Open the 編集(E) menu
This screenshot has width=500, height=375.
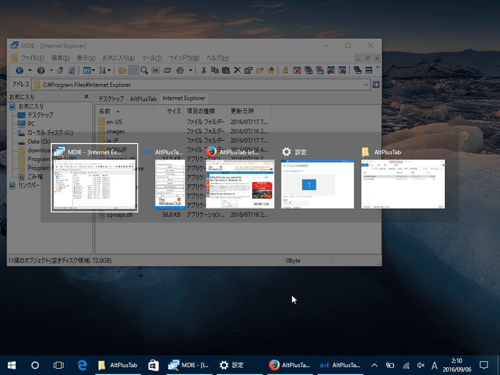[x=60, y=58]
